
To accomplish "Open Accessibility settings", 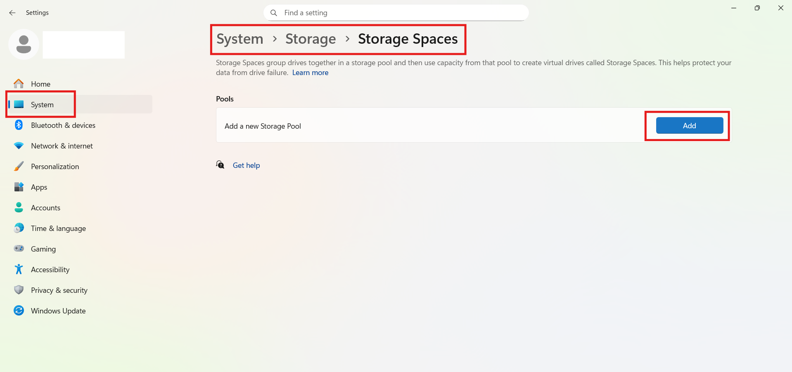I will [50, 270].
